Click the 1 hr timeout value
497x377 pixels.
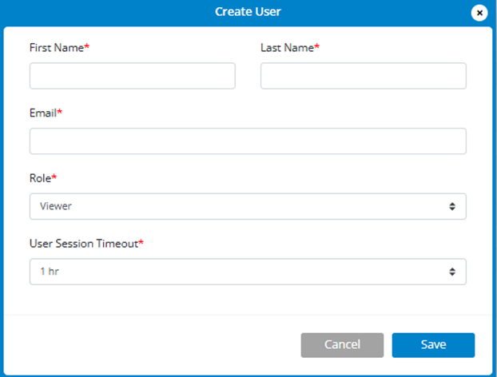(50, 272)
